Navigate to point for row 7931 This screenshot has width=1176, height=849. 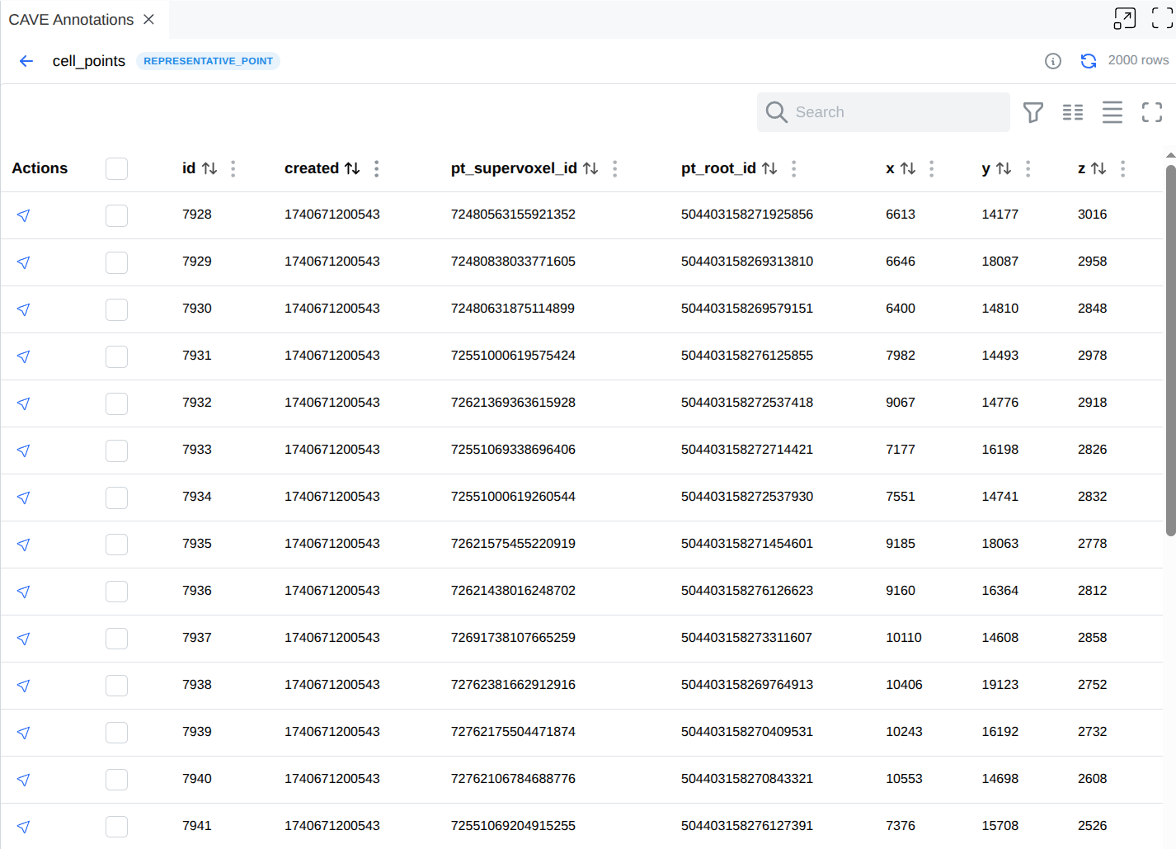coord(23,356)
